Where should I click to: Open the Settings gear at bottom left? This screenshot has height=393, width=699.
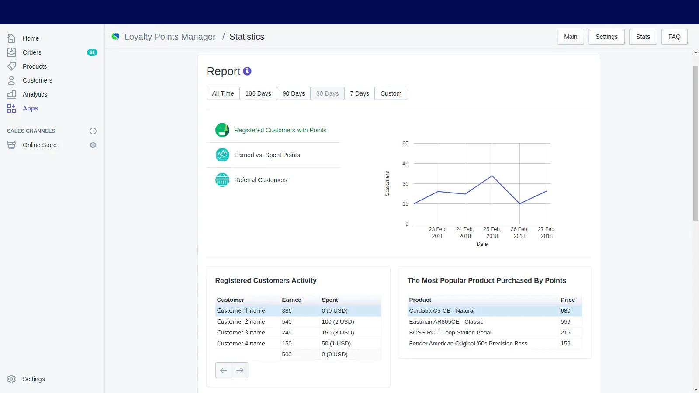pyautogui.click(x=11, y=379)
